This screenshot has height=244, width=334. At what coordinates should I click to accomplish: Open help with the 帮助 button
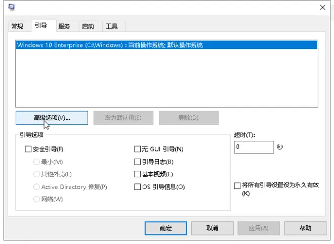point(305,228)
